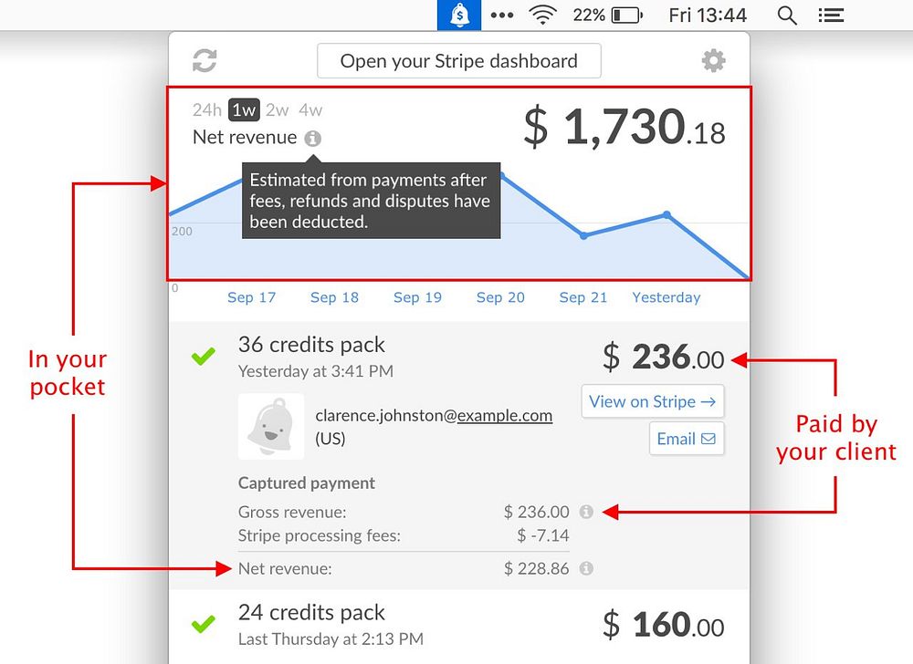
Task: Click the 24 credits pack title
Action: tap(311, 613)
